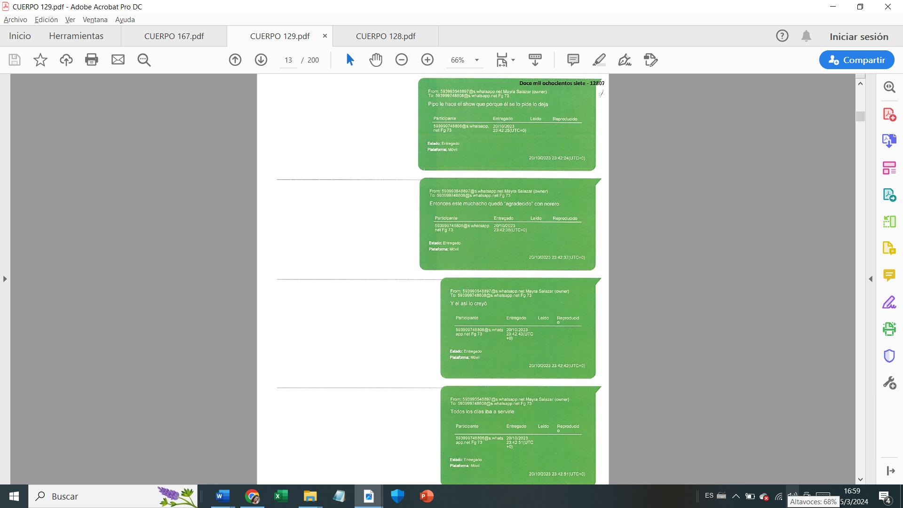Click the read mode toolbar icon

[x=535, y=60]
